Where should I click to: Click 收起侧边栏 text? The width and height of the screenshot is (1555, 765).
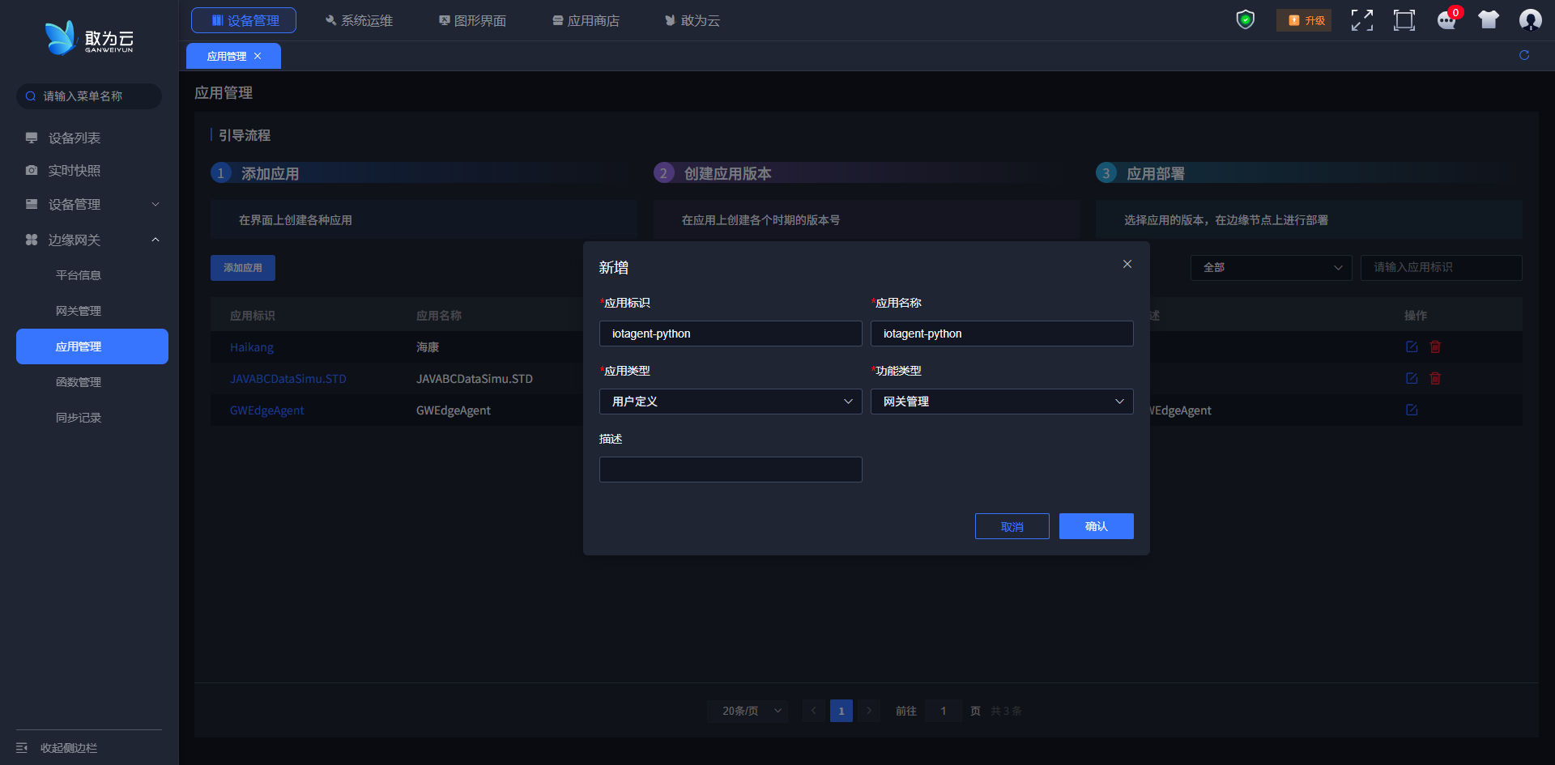(69, 748)
